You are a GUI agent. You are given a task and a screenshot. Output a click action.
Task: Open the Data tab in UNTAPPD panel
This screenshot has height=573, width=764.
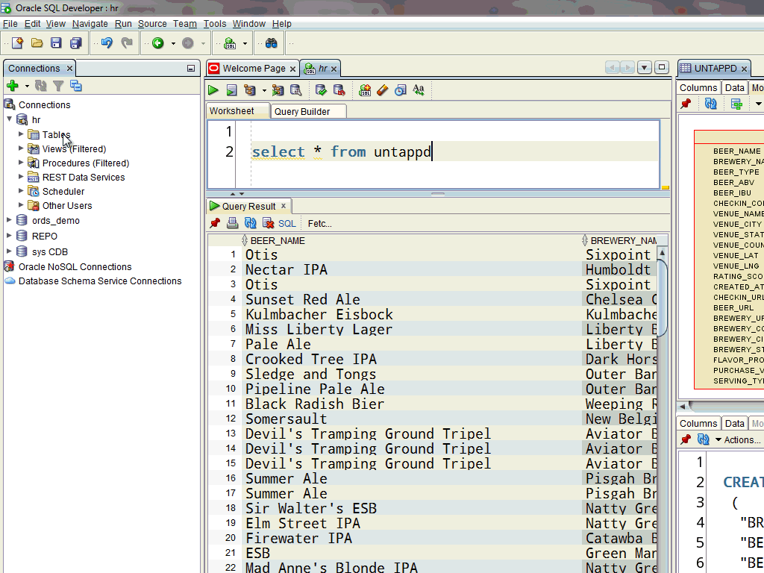734,88
